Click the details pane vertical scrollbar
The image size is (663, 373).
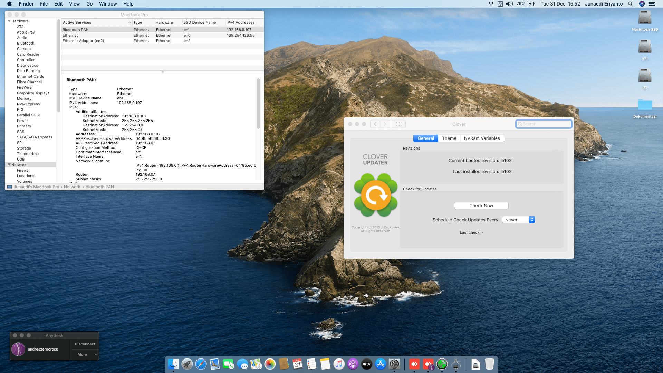click(258, 104)
